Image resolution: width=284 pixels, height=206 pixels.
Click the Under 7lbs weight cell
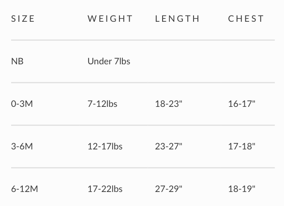point(109,61)
